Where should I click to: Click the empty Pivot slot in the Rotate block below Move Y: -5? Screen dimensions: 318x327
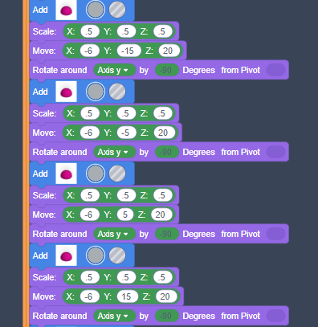point(276,152)
